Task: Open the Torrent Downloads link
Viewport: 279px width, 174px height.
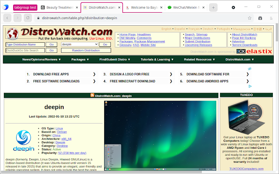Action: click(245, 45)
